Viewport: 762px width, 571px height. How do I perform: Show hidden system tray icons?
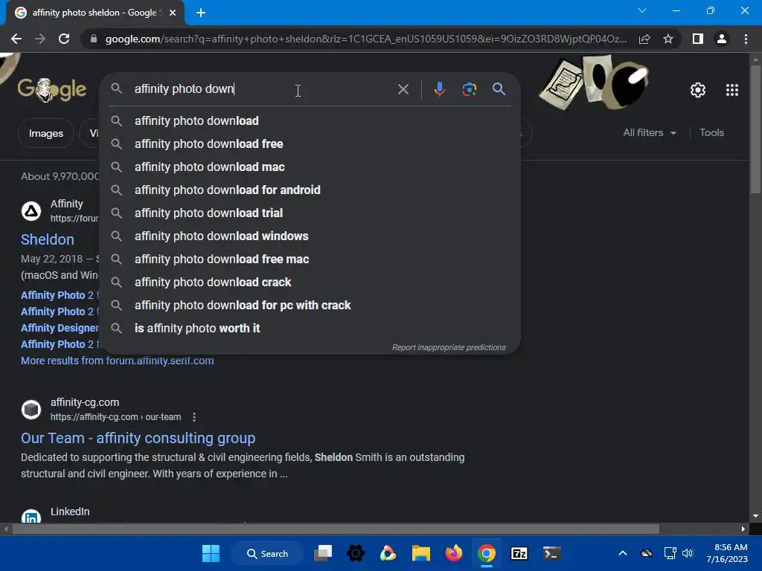pyautogui.click(x=623, y=553)
